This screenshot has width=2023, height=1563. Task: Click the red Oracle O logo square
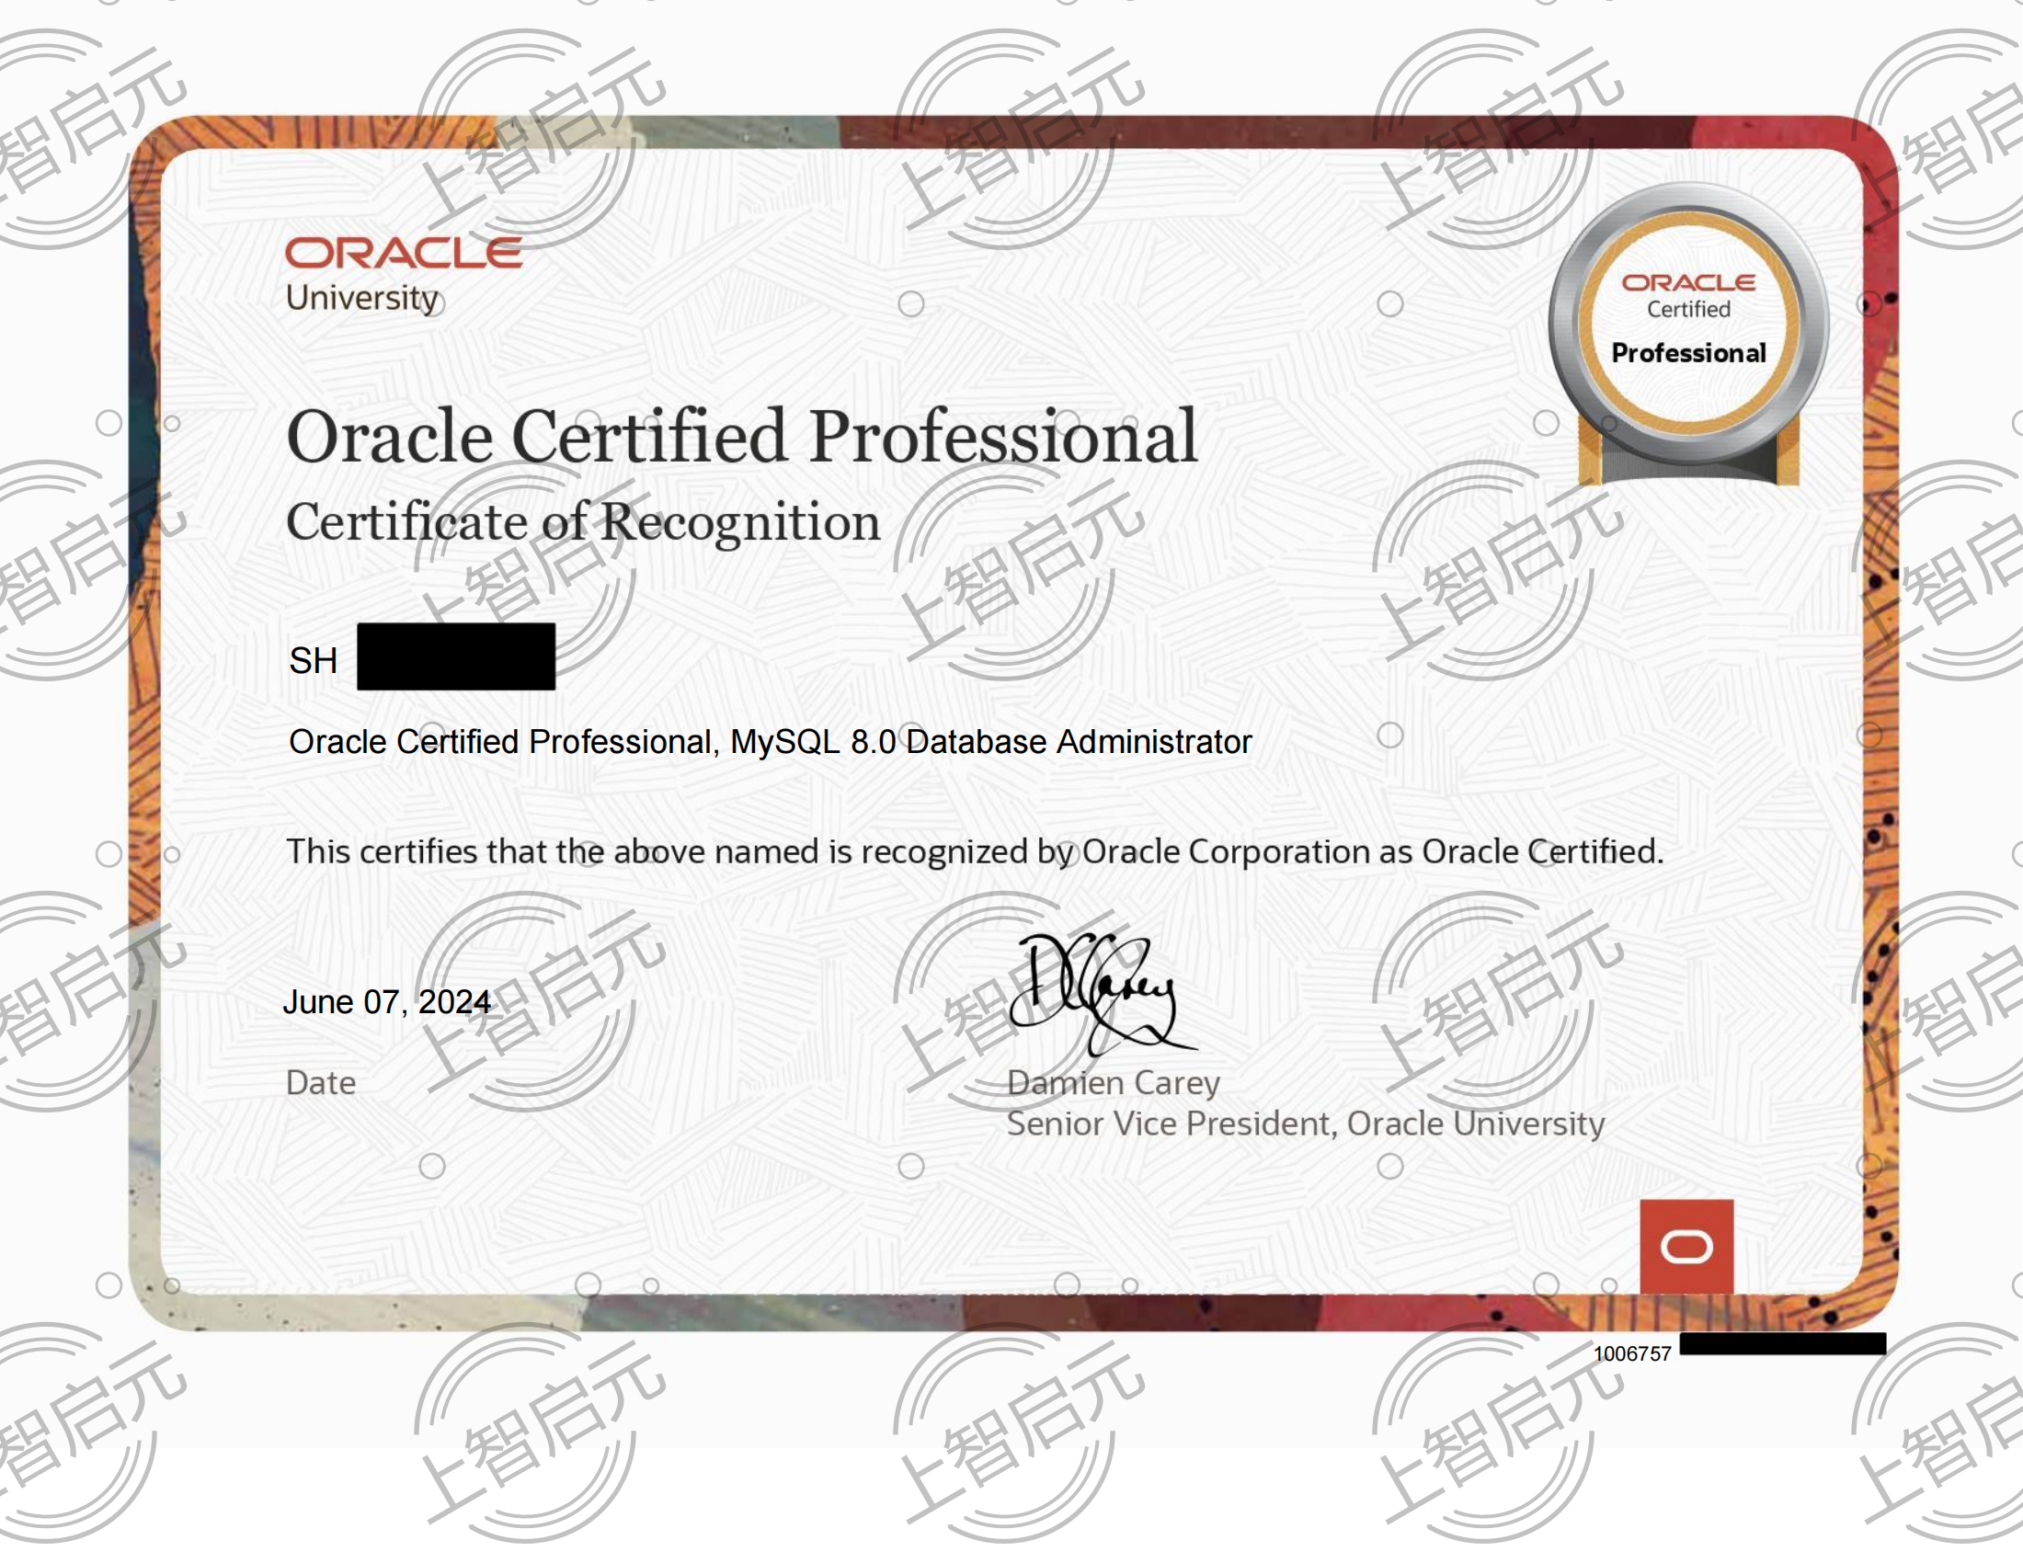coord(1686,1247)
